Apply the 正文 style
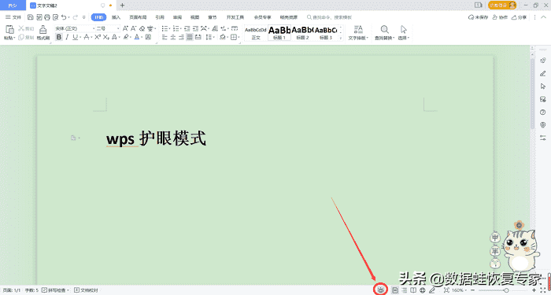This screenshot has height=295, width=551. point(256,33)
